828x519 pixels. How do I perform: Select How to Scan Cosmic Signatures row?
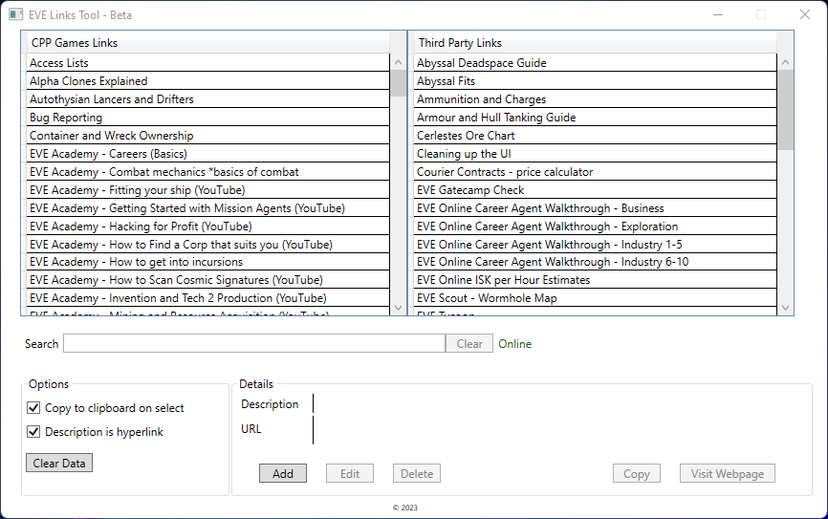click(208, 279)
